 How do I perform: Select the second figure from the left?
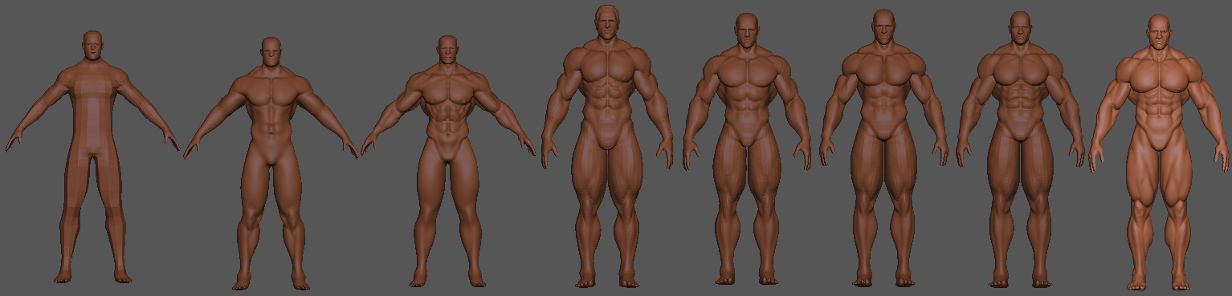pos(271,163)
